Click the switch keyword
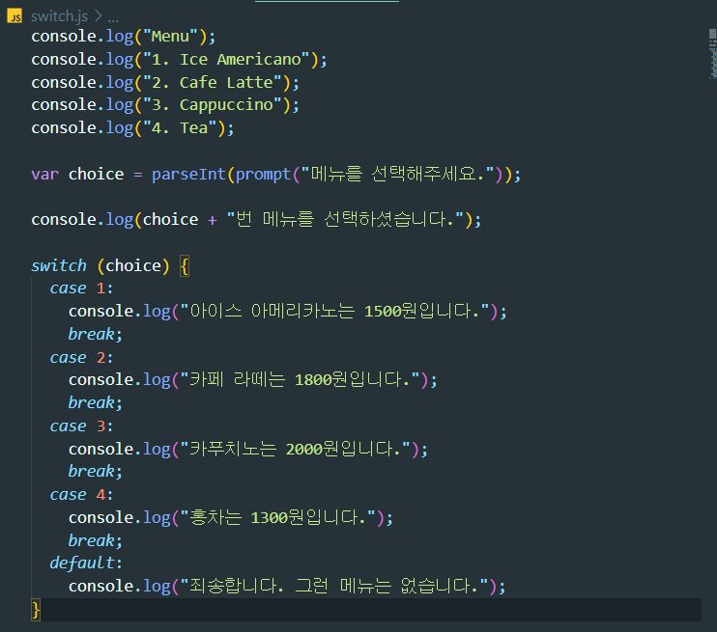Viewport: 717px width, 632px height. click(x=59, y=265)
